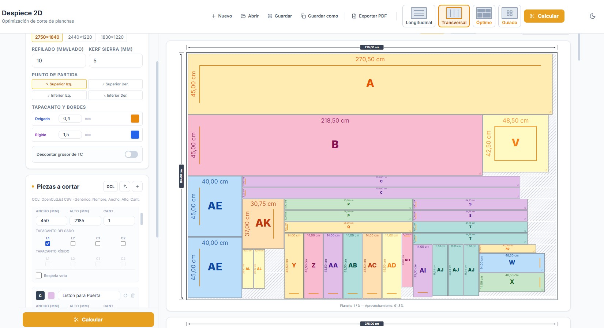Viewport: 604px width, 328px height.
Task: Choose the Guiado cut mode
Action: (x=510, y=16)
